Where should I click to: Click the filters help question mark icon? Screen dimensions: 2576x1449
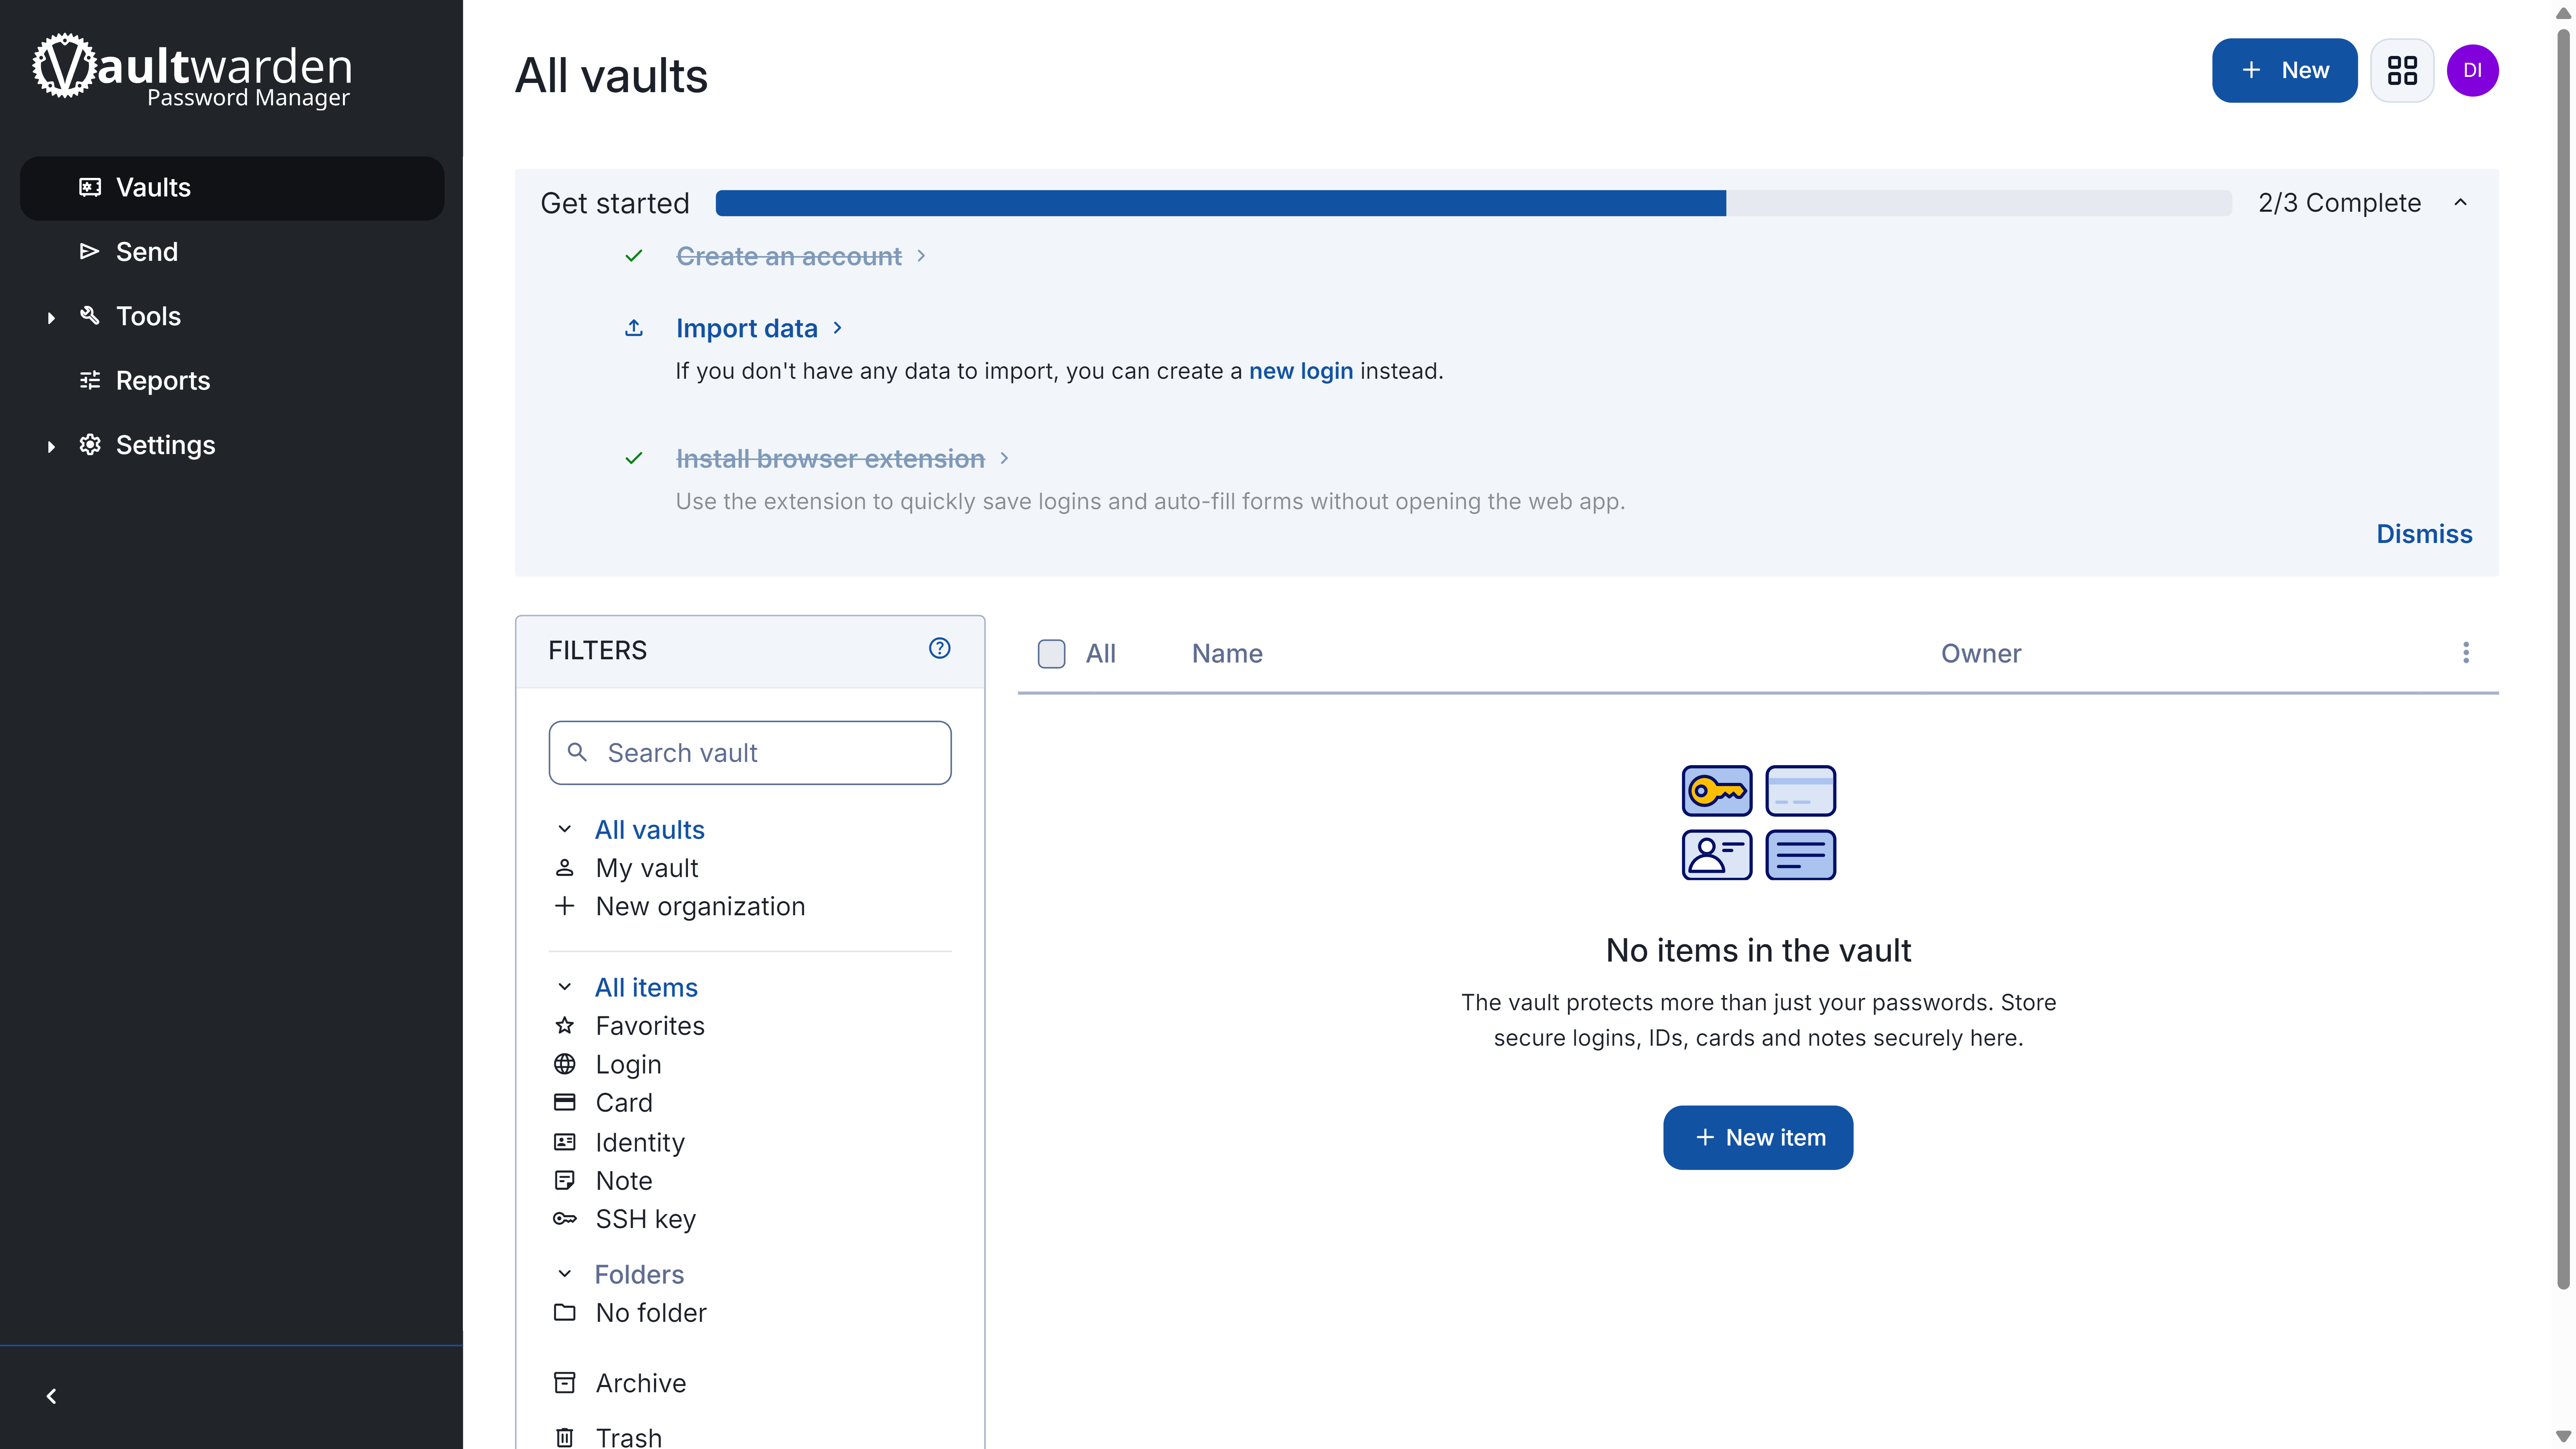[x=940, y=649]
